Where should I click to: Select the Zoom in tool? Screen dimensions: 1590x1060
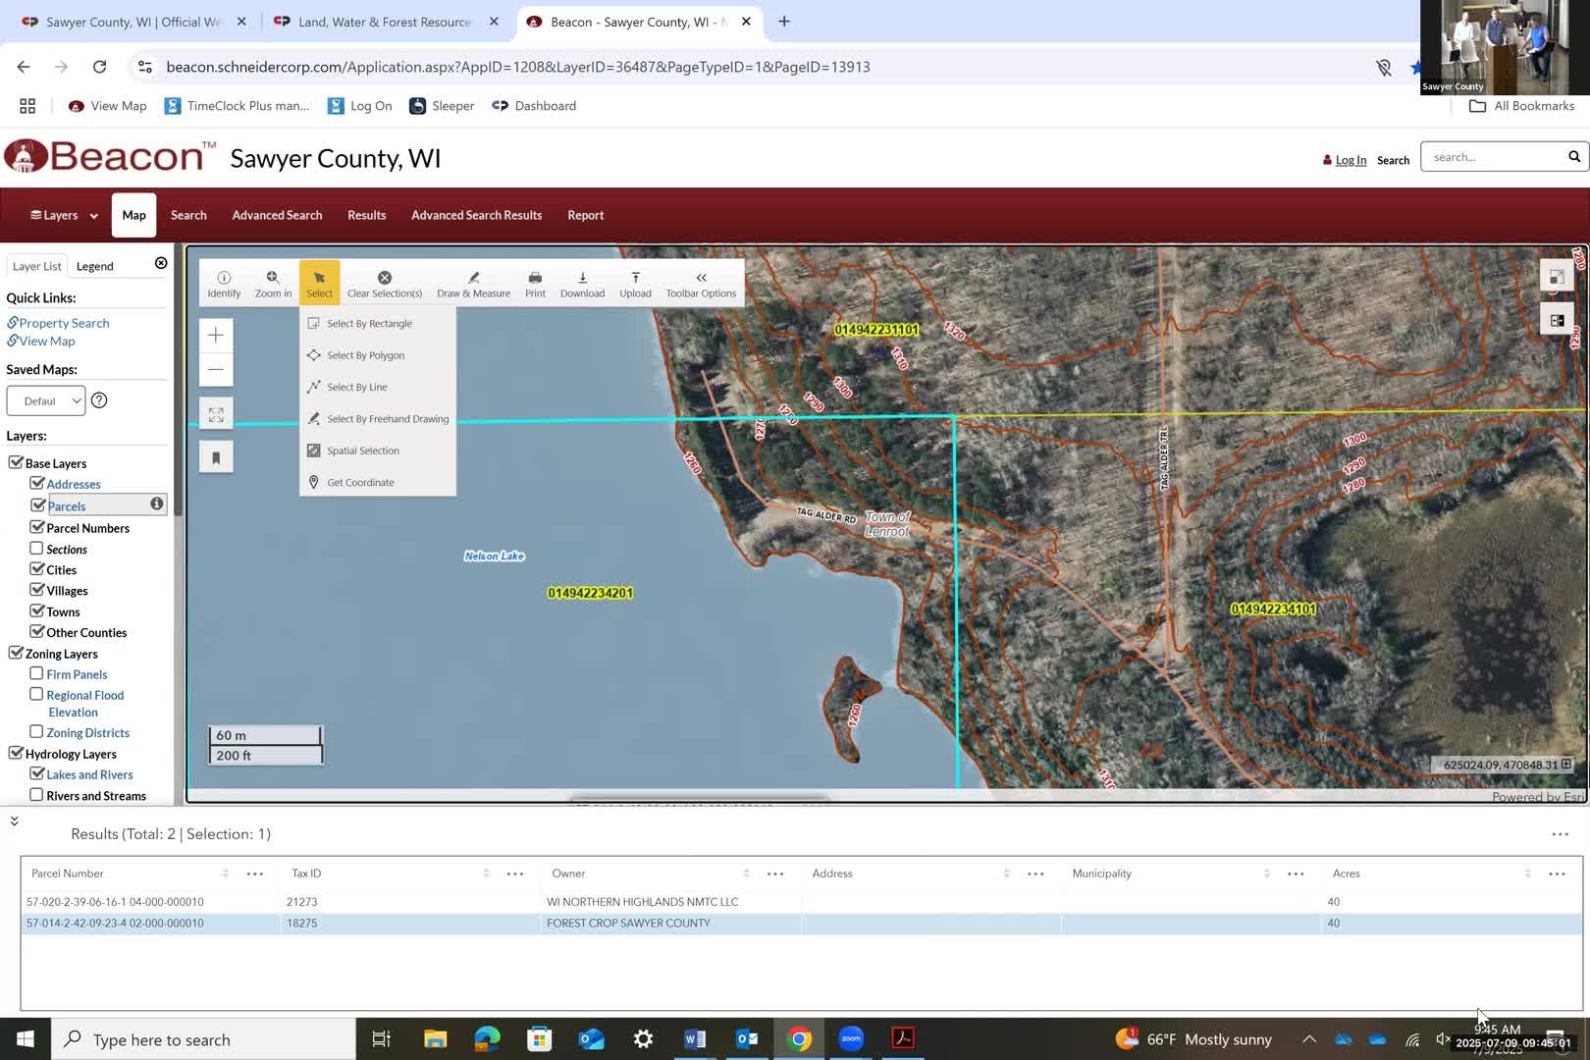tap(273, 283)
